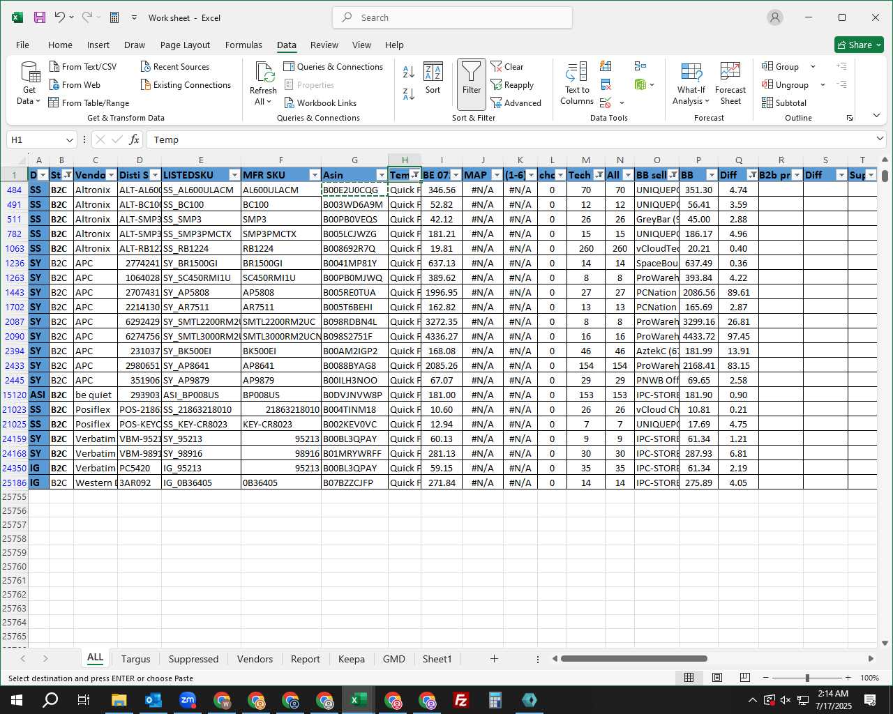The image size is (893, 714).
Task: Click the Add new sheet plus icon
Action: click(x=494, y=659)
